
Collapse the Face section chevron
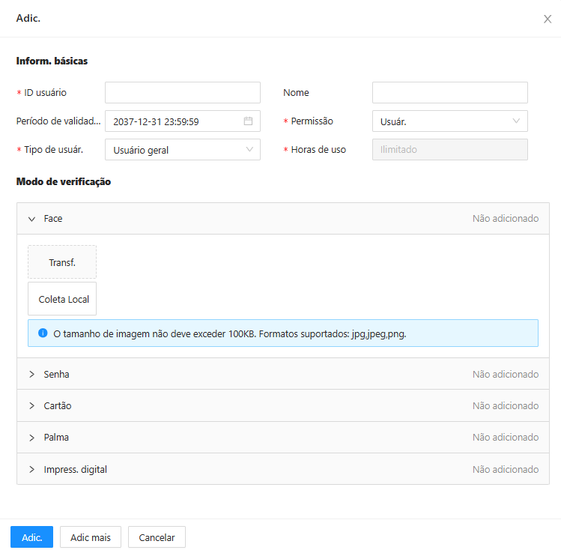[32, 219]
